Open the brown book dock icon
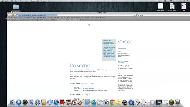 pyautogui.click(x=44, y=102)
